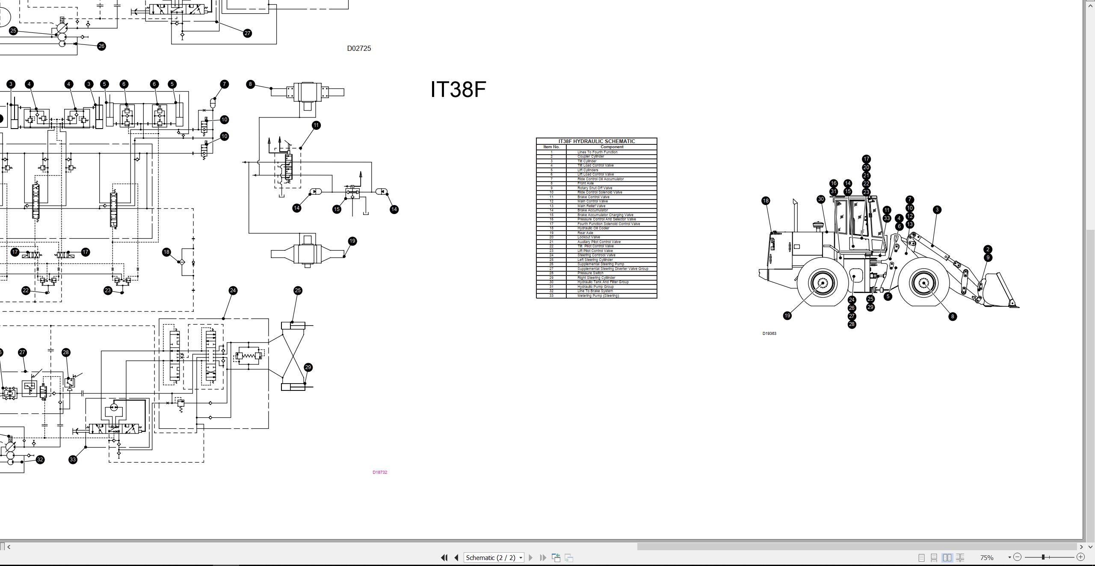
Task: Click the zoom in plus button
Action: tap(1080, 557)
